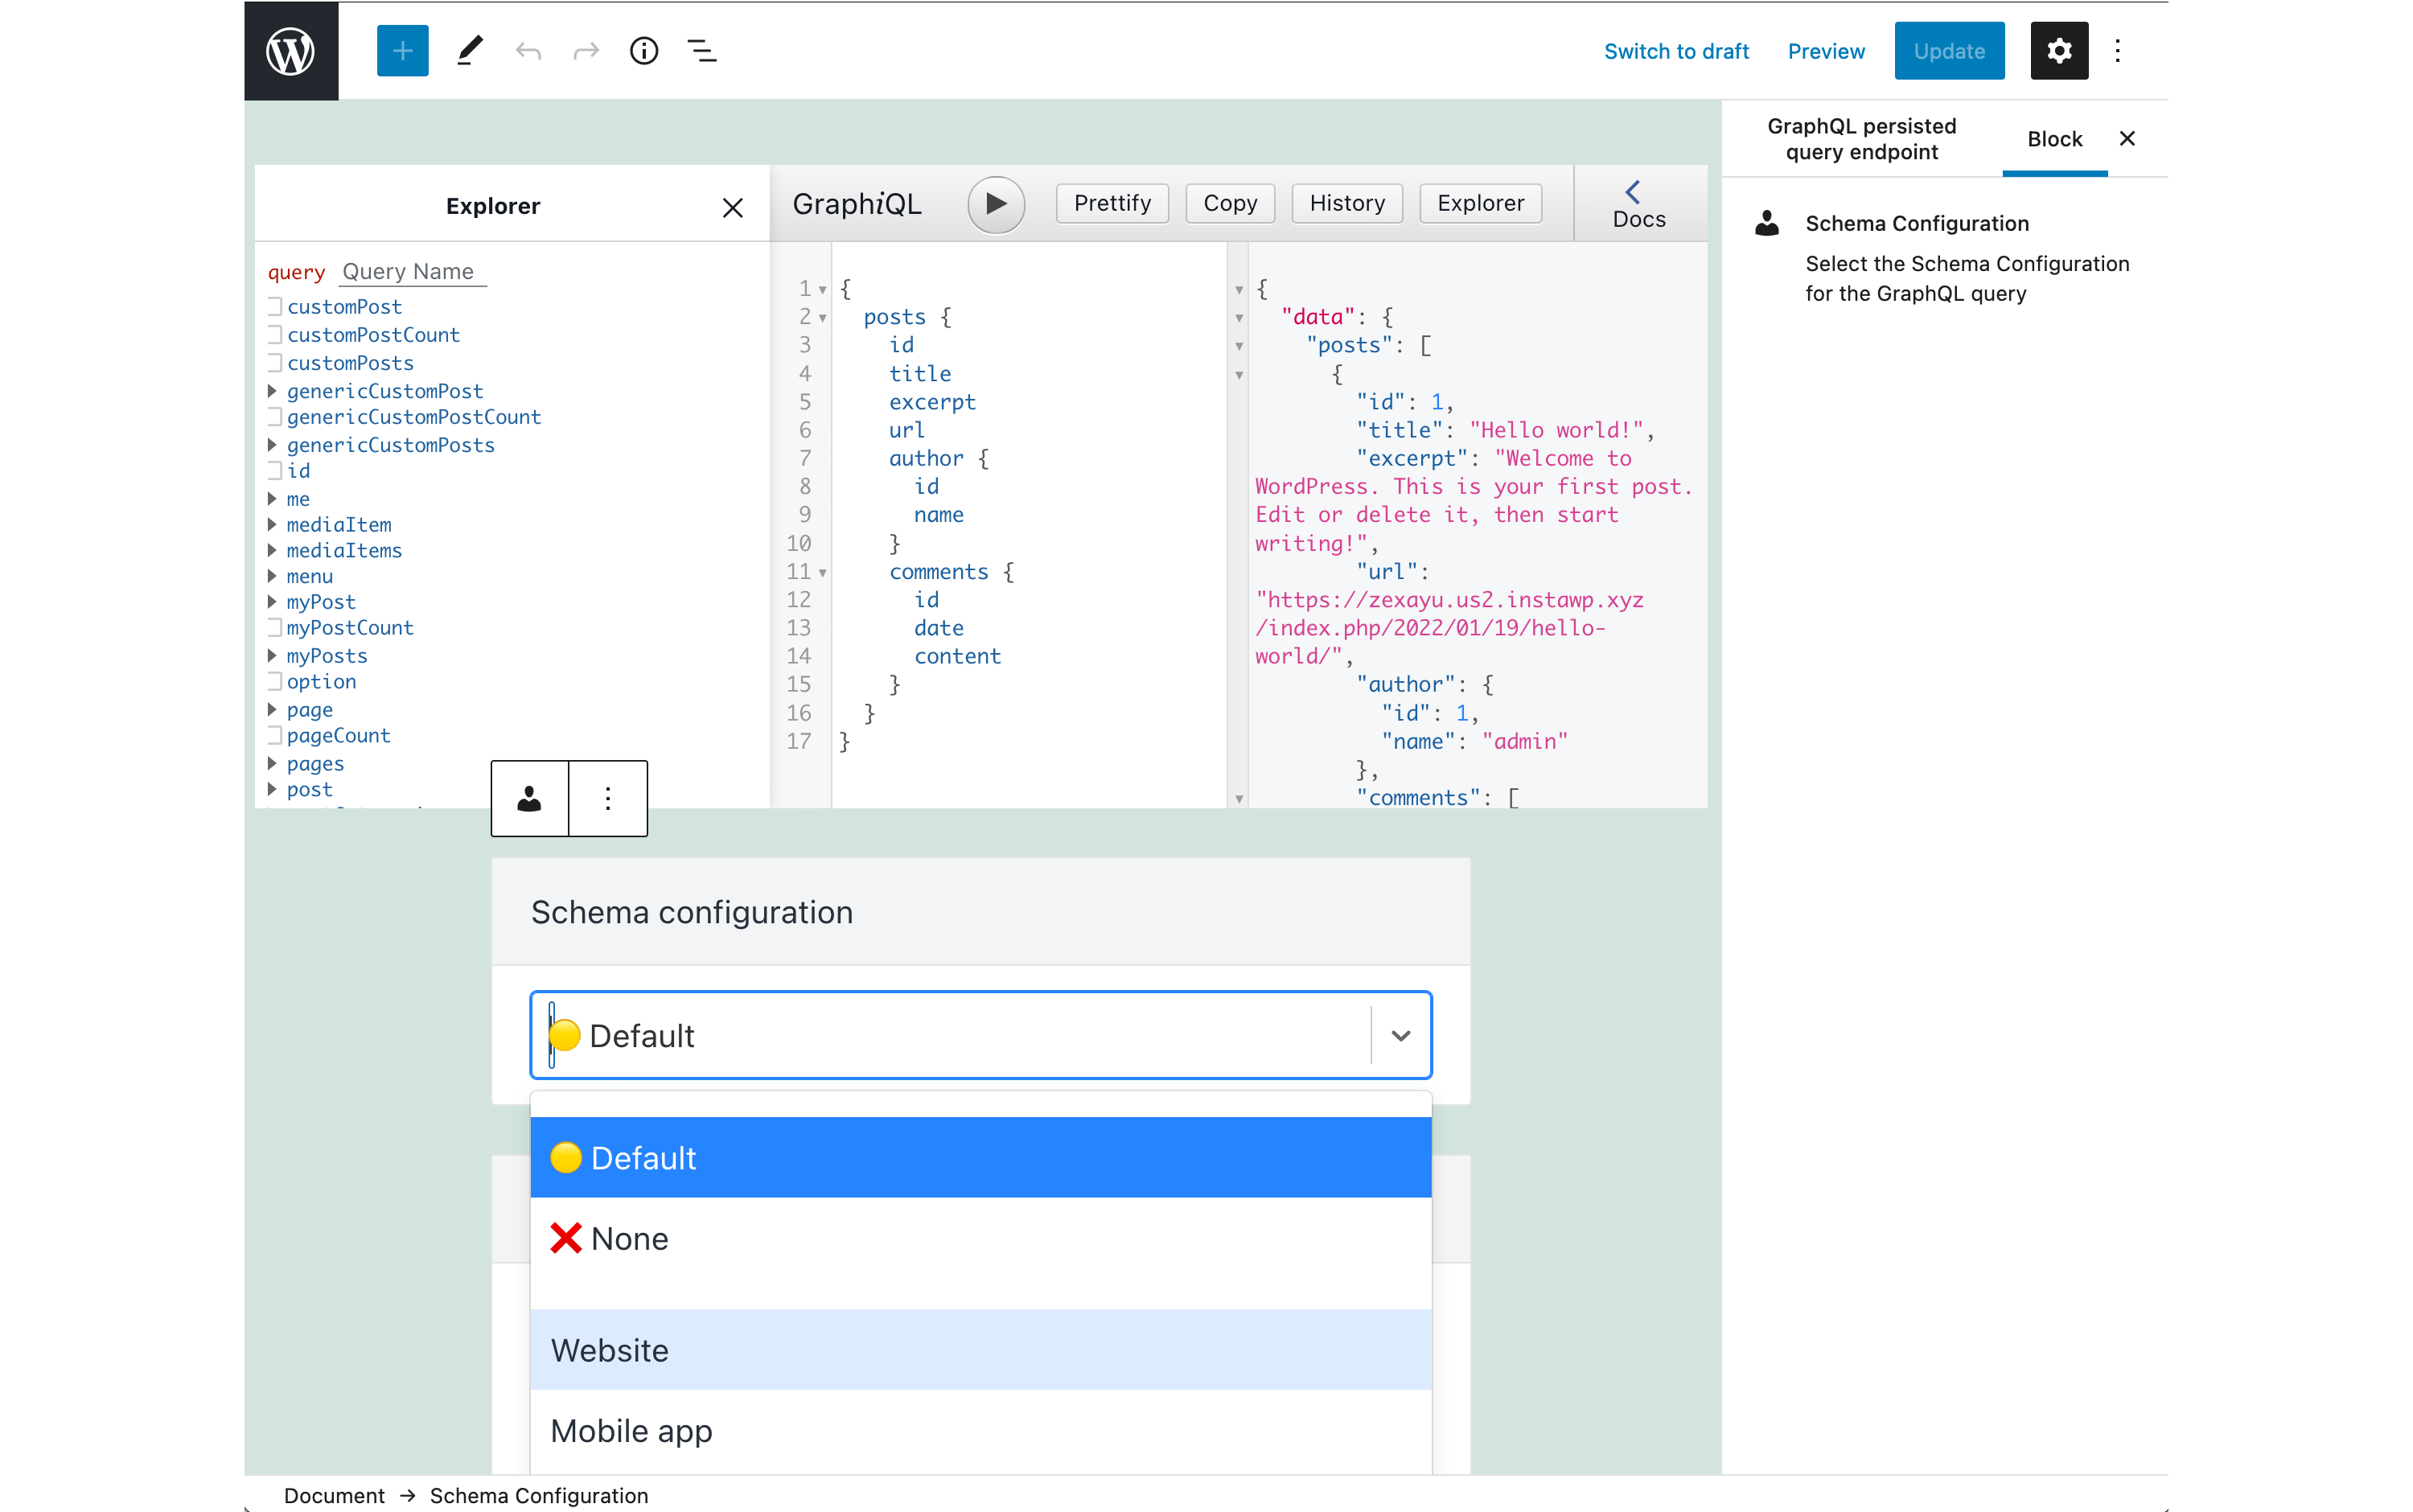Viewport: 2413px width, 1512px height.
Task: Open the block inserter
Action: 401,51
